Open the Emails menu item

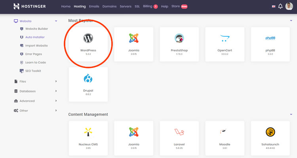pyautogui.click(x=94, y=6)
